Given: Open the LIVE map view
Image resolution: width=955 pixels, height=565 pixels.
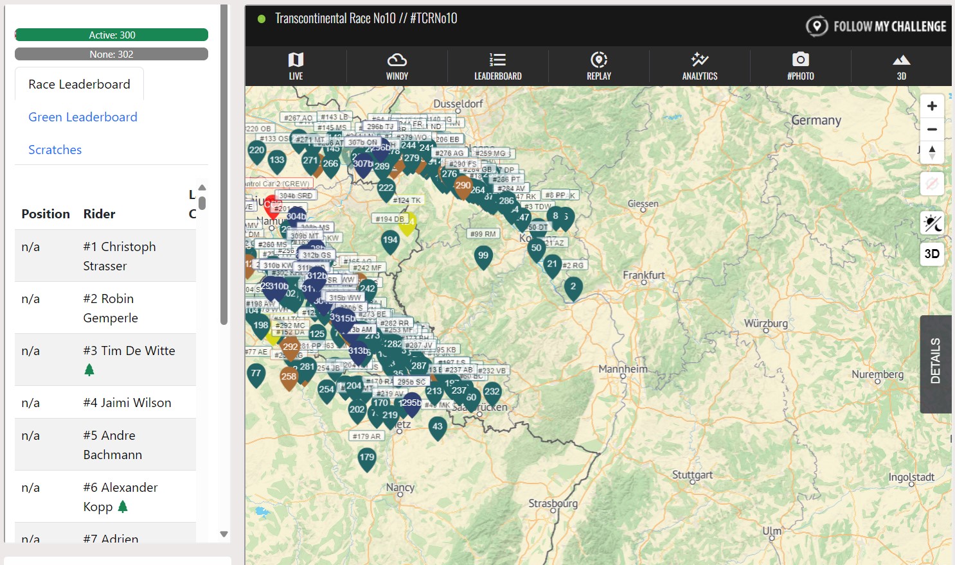Looking at the screenshot, I should coord(296,66).
